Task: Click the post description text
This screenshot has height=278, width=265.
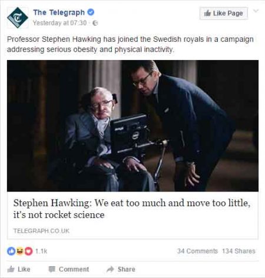Action: tap(130, 44)
